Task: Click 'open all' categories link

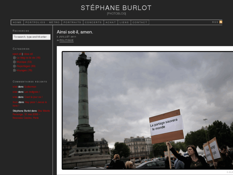Action: pyautogui.click(x=17, y=54)
